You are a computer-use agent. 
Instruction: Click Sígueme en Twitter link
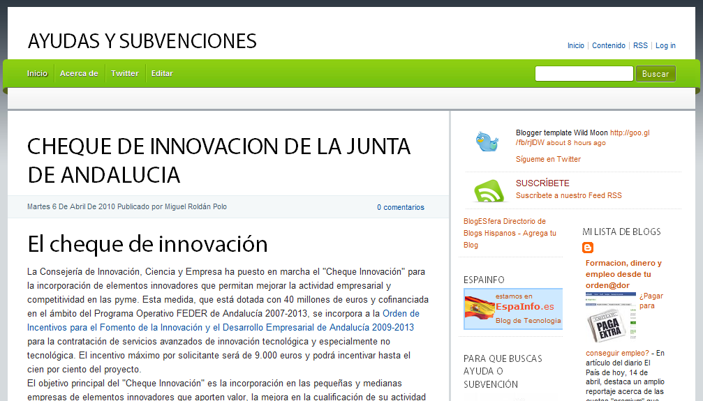[548, 159]
